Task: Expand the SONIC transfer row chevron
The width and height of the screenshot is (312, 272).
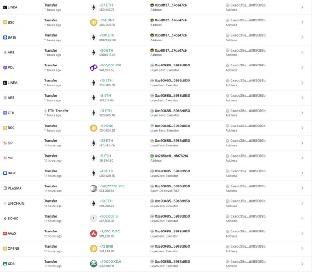Action: [x=302, y=219]
